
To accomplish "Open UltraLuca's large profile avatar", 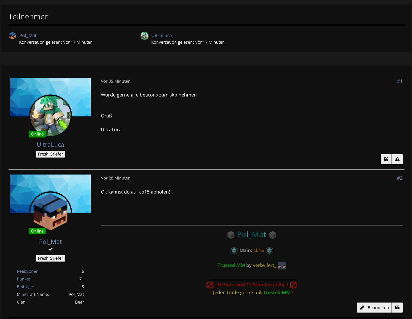I will click(x=51, y=116).
